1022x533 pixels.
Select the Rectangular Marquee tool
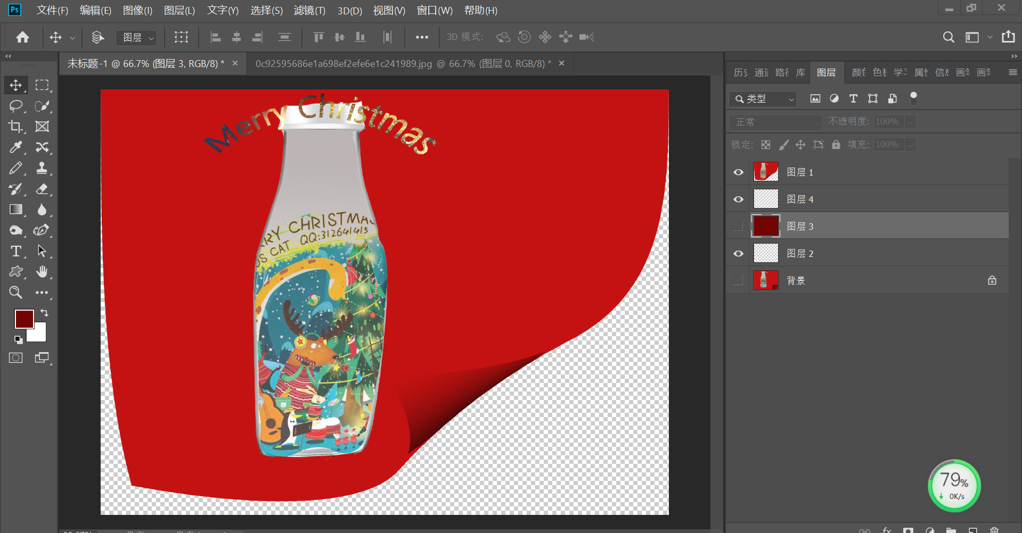tap(42, 85)
